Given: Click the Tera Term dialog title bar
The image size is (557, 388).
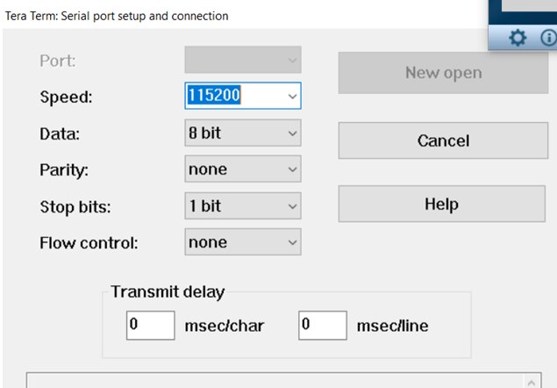Looking at the screenshot, I should pos(175,16).
